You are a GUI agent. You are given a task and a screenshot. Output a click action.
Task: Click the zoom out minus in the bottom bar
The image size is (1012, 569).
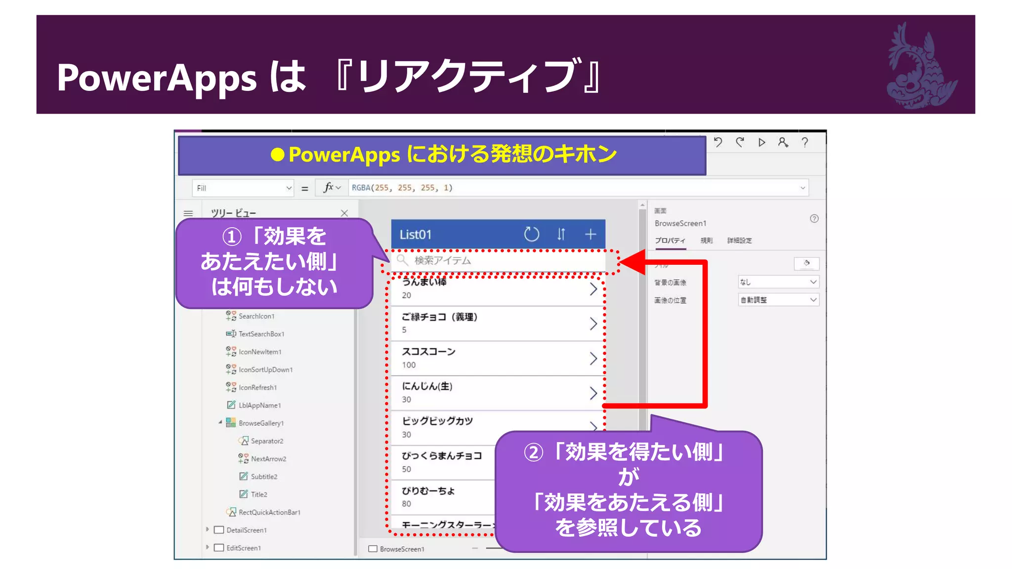point(475,548)
